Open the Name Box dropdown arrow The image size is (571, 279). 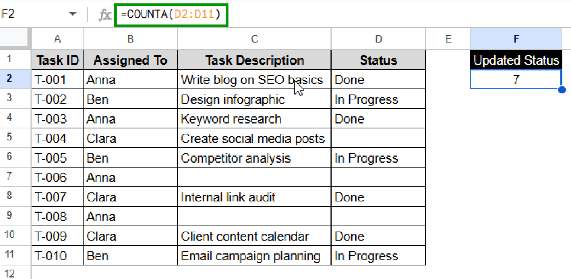73,13
